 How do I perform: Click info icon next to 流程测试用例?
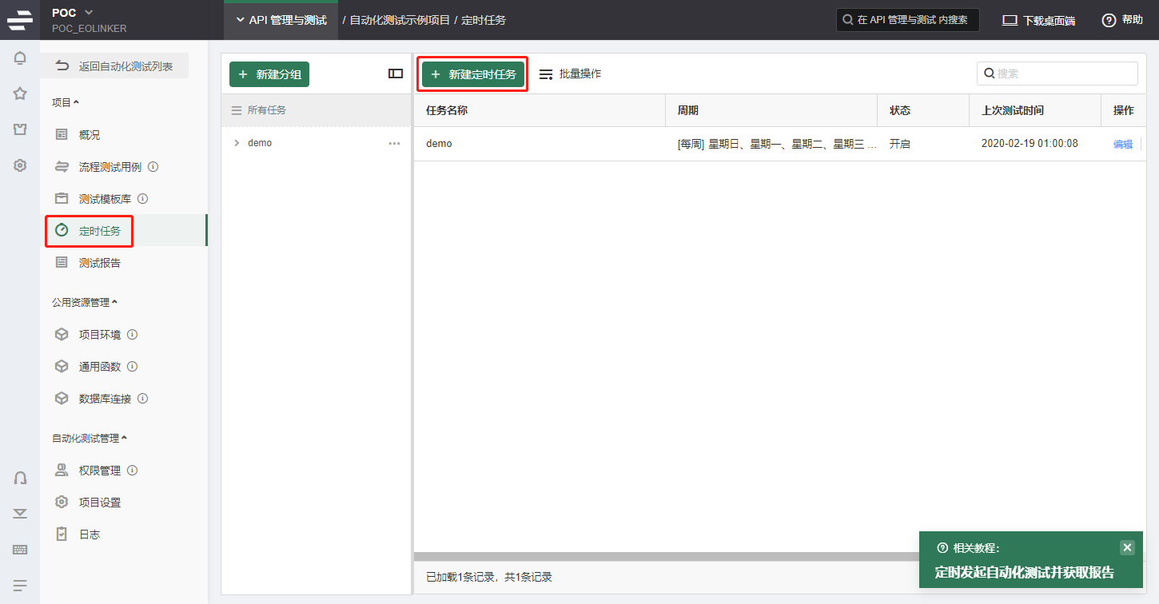click(x=153, y=167)
